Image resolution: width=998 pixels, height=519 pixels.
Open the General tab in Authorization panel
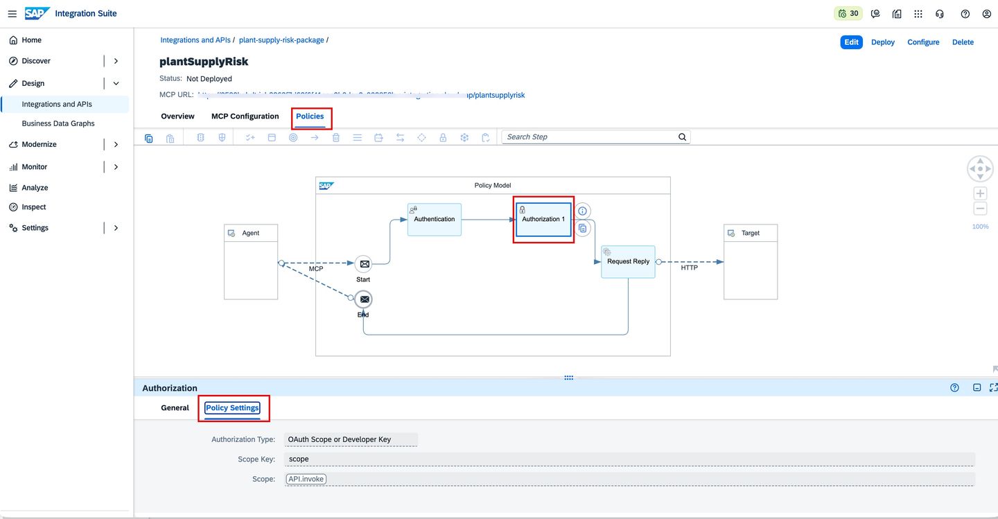(x=175, y=407)
